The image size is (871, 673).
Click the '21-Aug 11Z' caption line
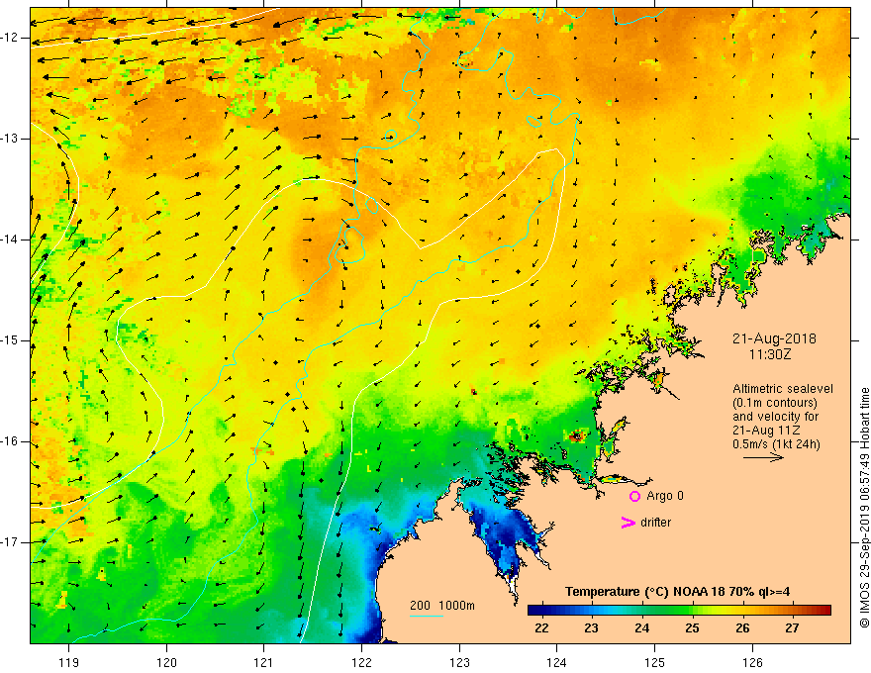pyautogui.click(x=768, y=431)
